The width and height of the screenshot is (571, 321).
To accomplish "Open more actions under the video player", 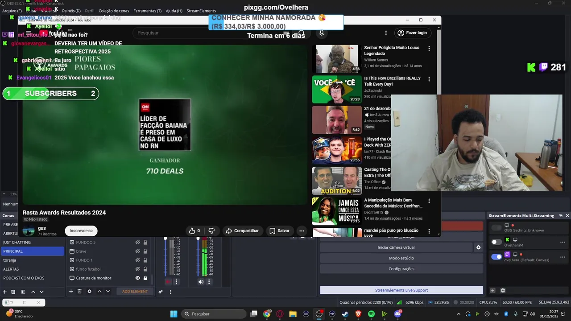I will (x=302, y=231).
